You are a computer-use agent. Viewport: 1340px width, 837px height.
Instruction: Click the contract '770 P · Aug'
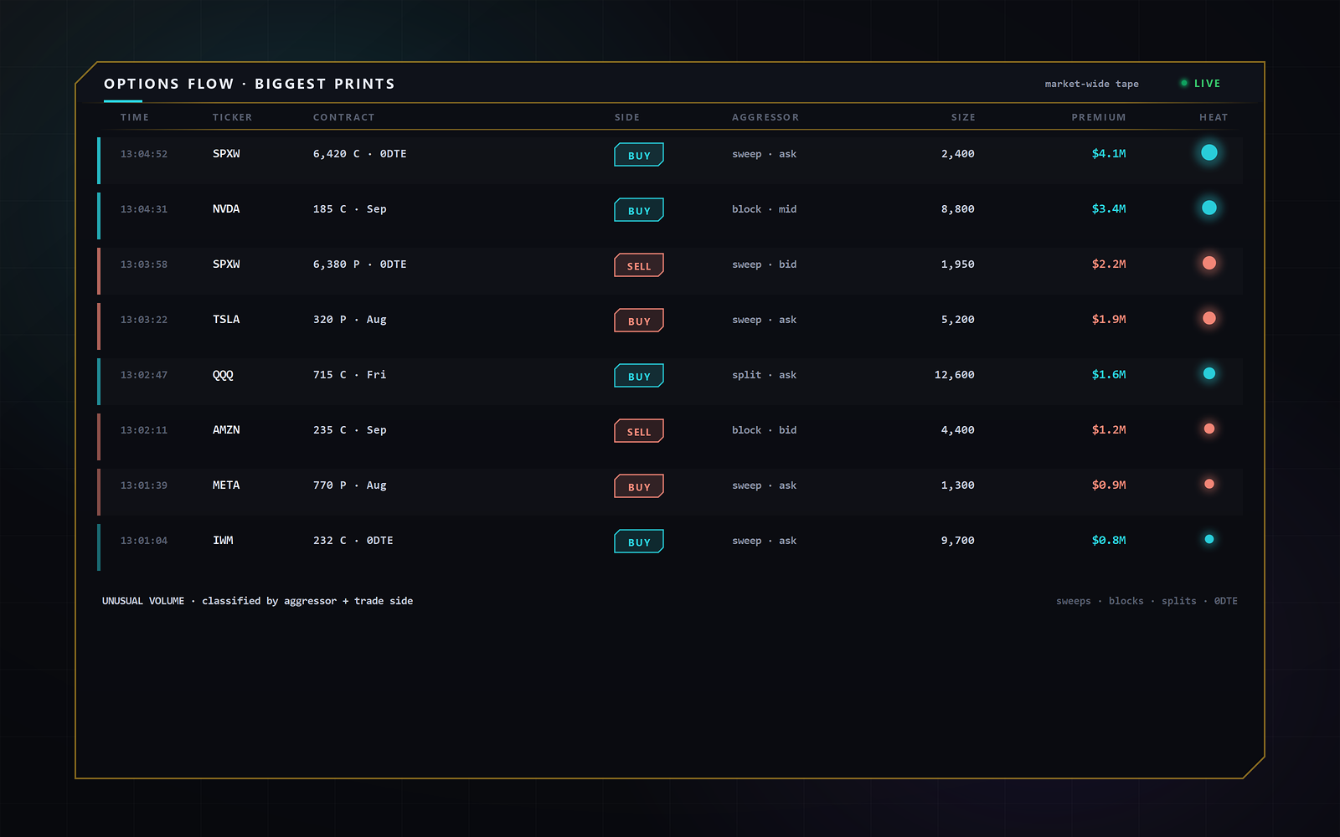pyautogui.click(x=350, y=485)
